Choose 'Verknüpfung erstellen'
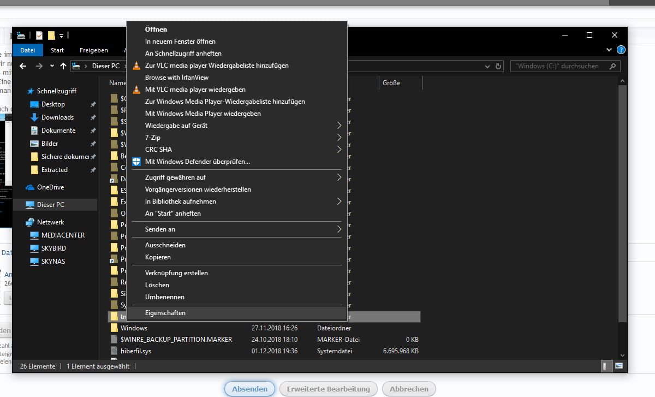The image size is (655, 397). (236, 273)
